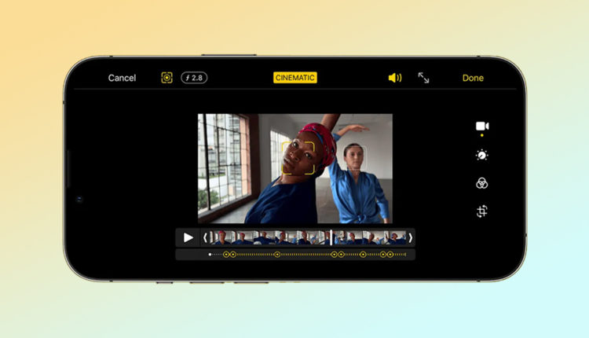Toggle the CINEMATIC mode badge
Screen dimensions: 589x338
[295, 78]
